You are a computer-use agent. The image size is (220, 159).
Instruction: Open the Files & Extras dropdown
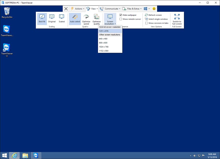pyautogui.click(x=132, y=9)
